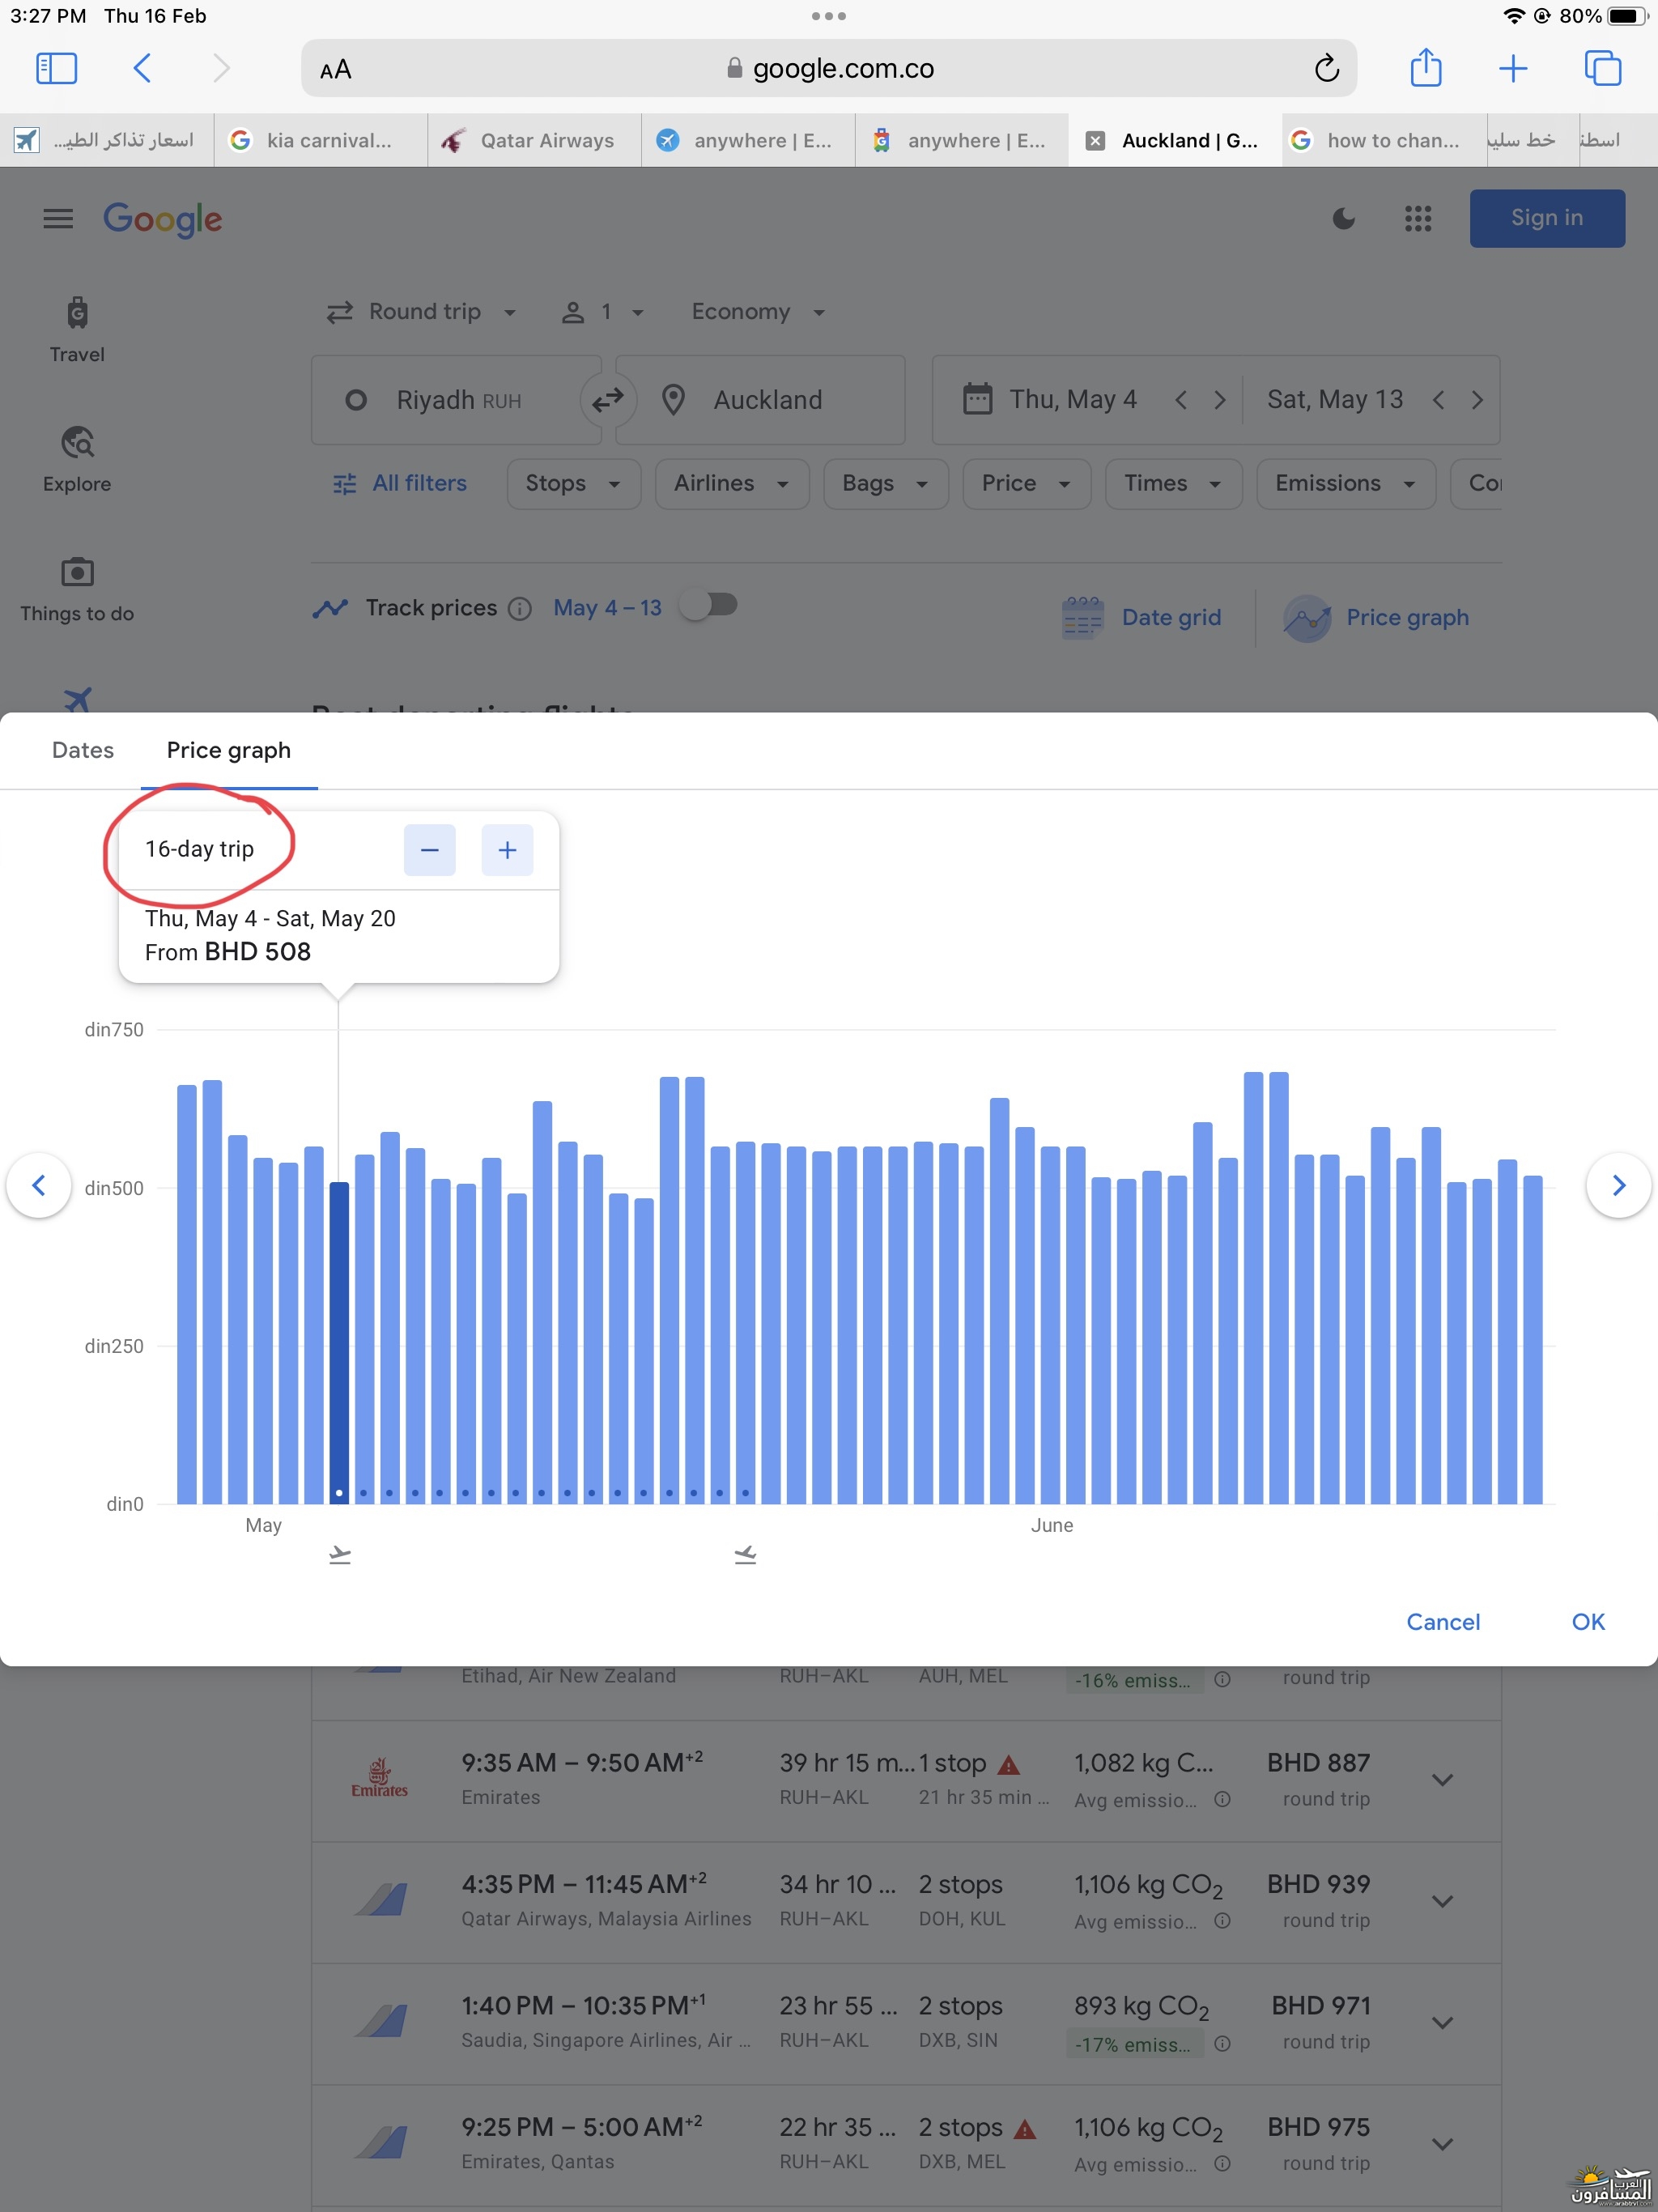1658x2212 pixels.
Task: Switch to the Dates tab
Action: click(83, 751)
